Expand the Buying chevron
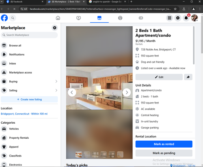Screen dimensions: 203x167 coord(56,81)
